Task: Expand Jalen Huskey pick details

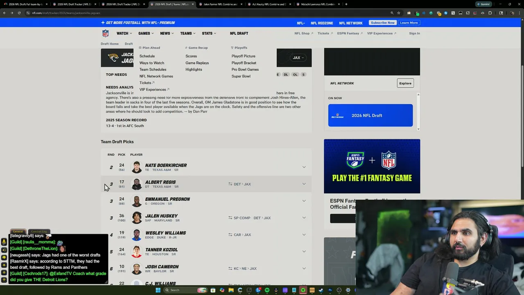Action: pyautogui.click(x=304, y=218)
